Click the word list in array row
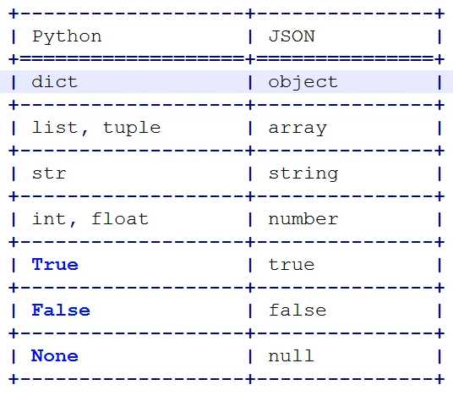The height and width of the screenshot is (396, 453). (55, 128)
